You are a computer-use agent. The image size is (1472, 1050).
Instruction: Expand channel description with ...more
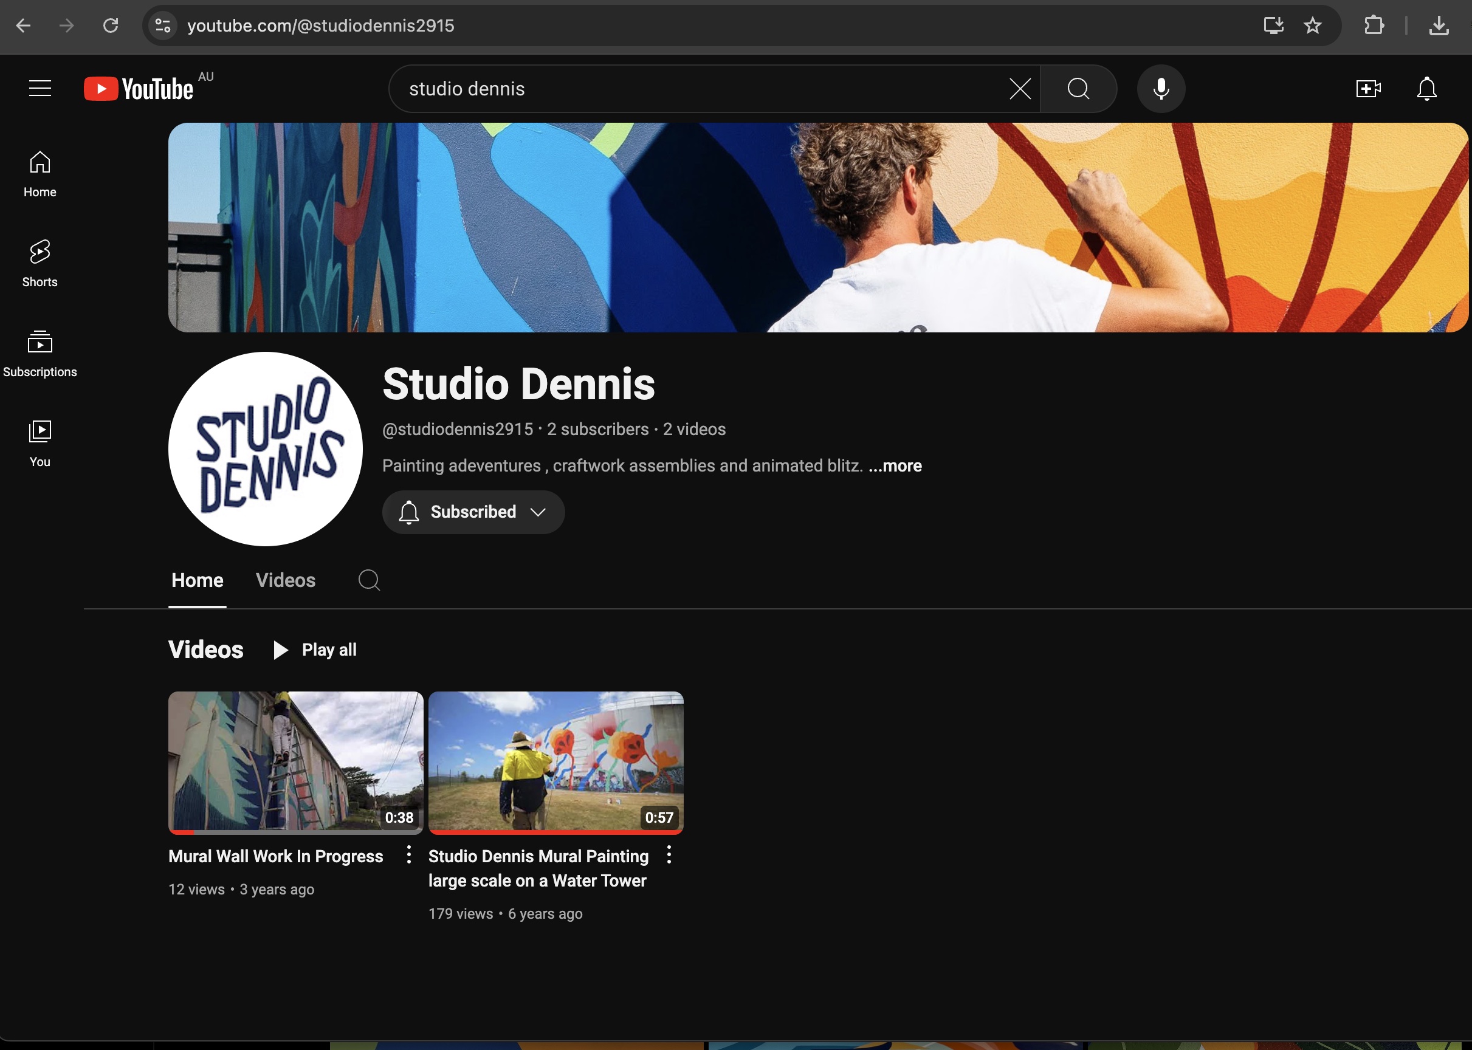click(x=895, y=465)
